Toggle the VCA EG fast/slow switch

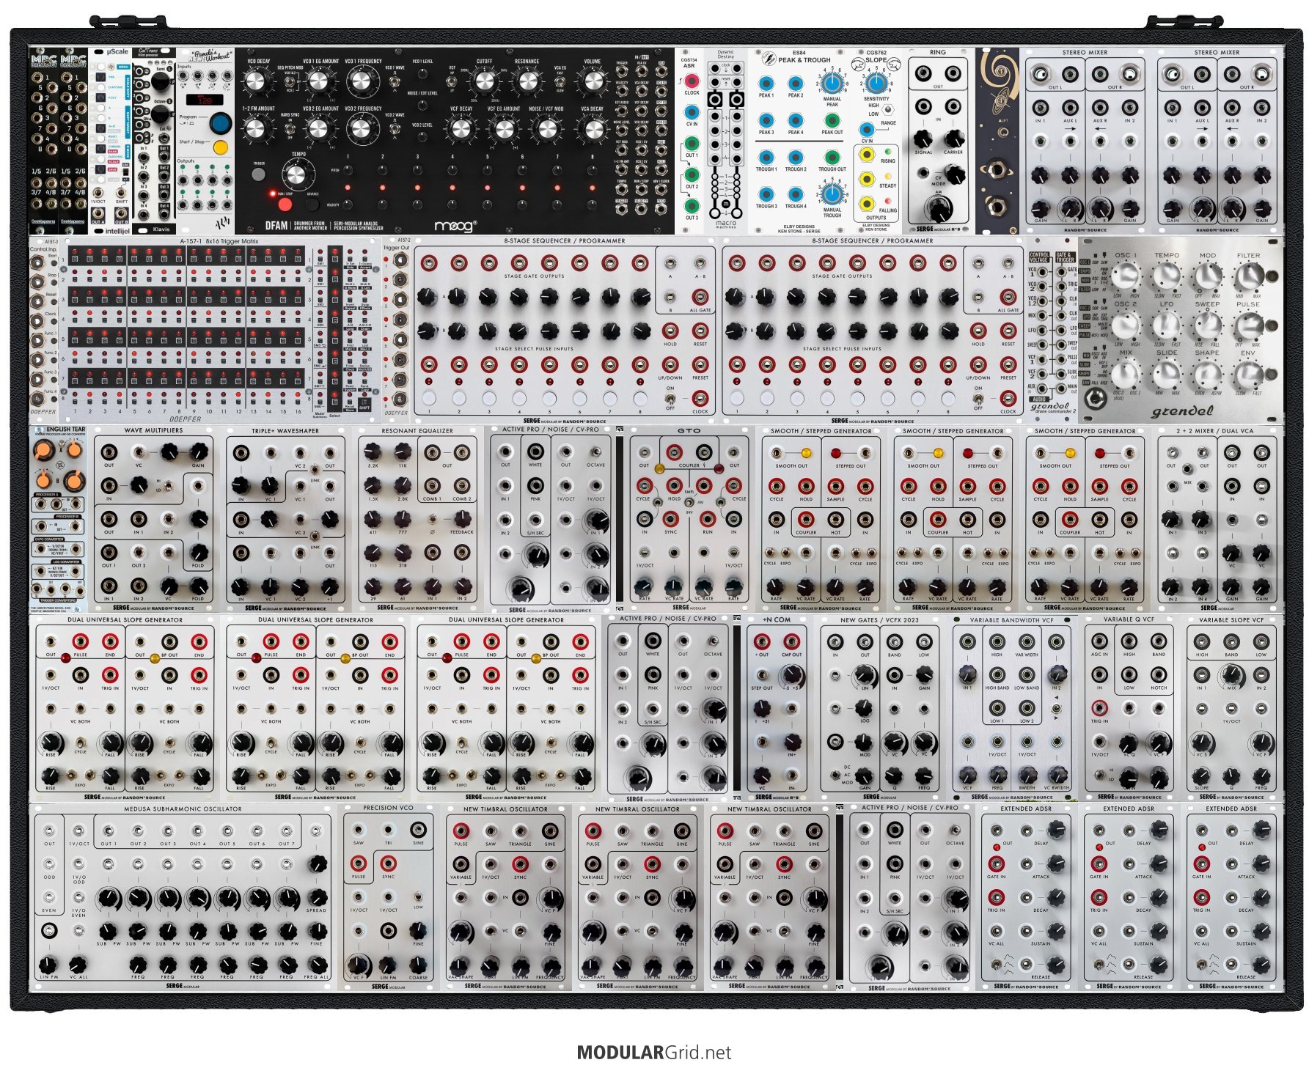pyautogui.click(x=560, y=82)
